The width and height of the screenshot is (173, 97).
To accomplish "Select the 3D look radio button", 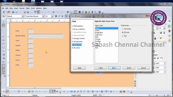I will click(x=122, y=32).
